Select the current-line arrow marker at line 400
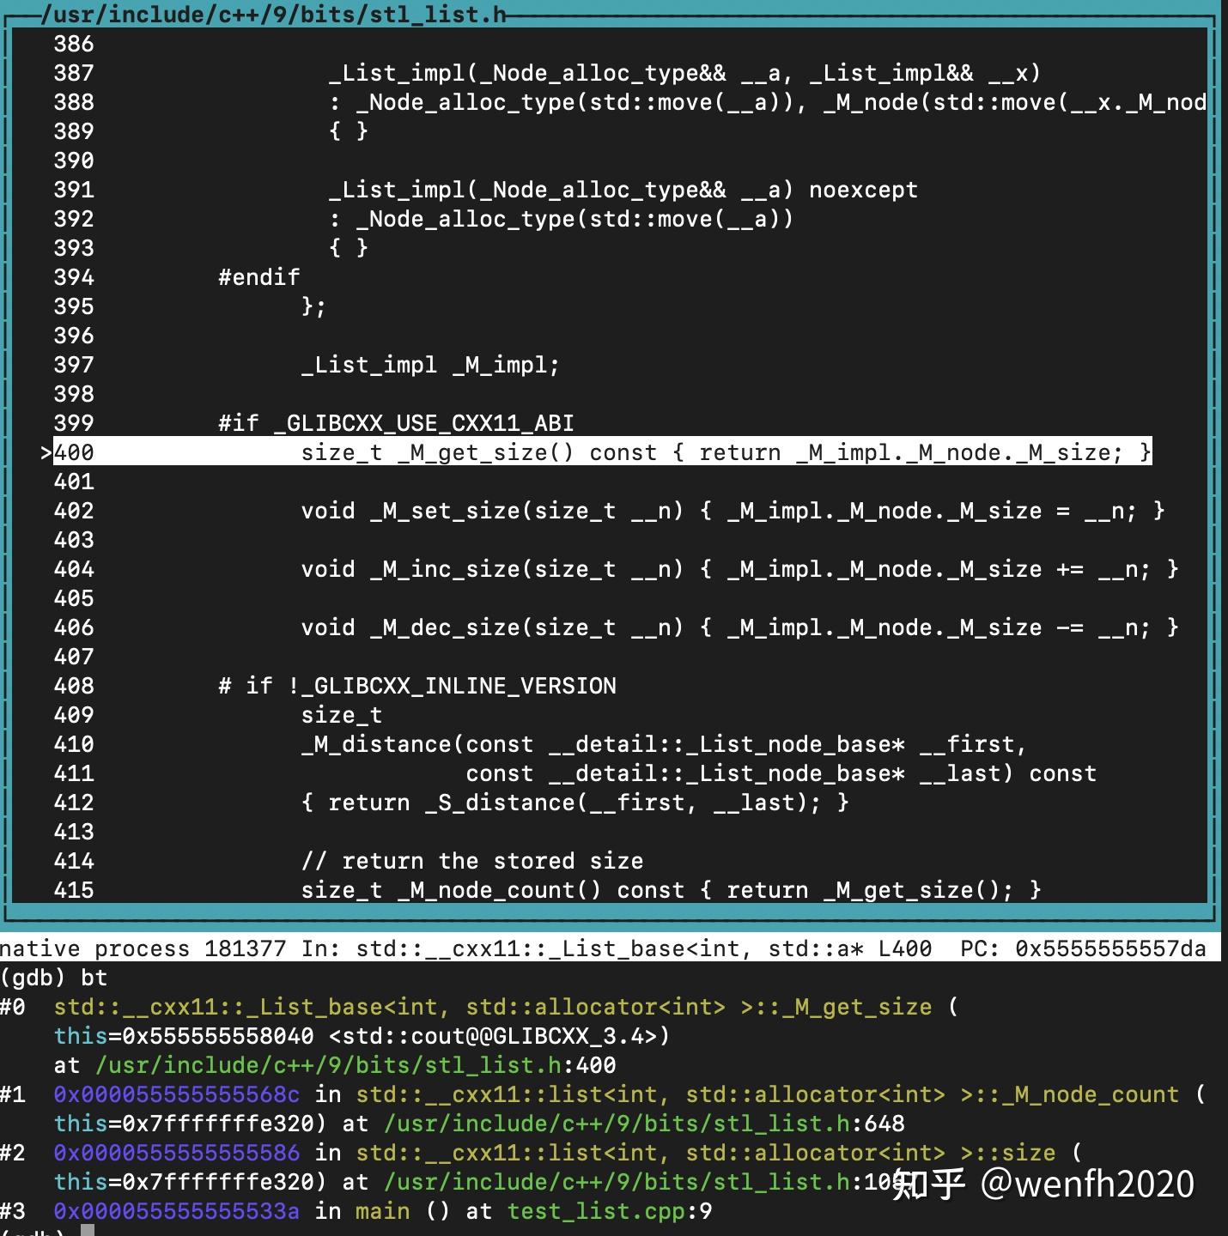 [x=45, y=452]
